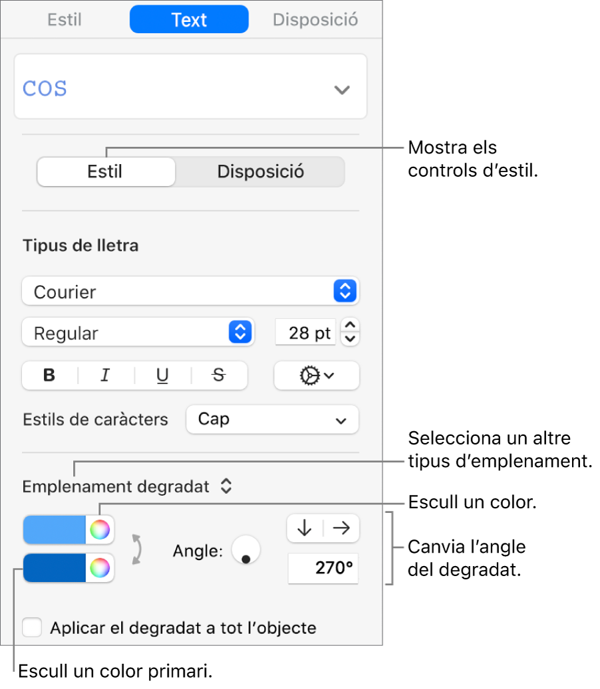Set gradient direction with the right arrow

pyautogui.click(x=341, y=528)
